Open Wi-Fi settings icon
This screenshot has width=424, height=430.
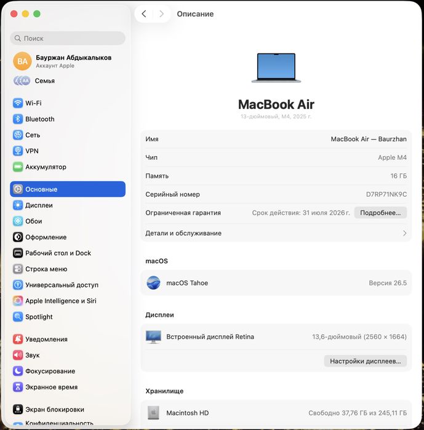click(x=18, y=103)
